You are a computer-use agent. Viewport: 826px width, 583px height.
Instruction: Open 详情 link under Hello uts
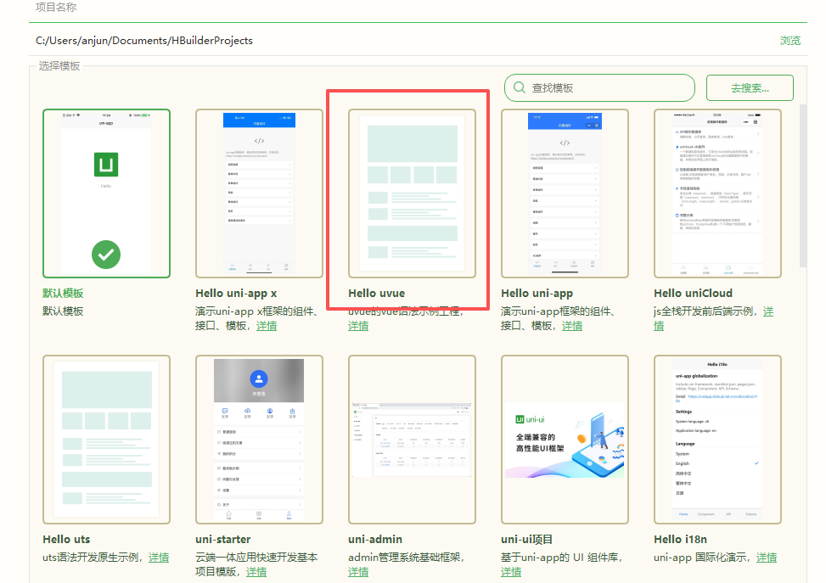click(159, 558)
